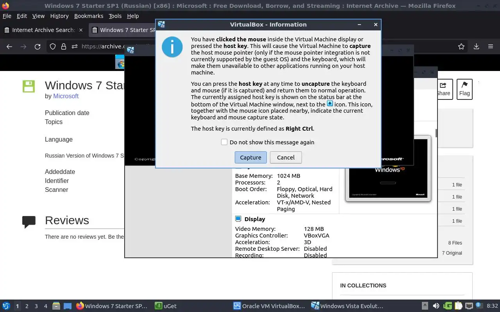The width and height of the screenshot is (500, 312).
Task: Click the '7 Original' text on the archive page
Action: [x=452, y=253]
